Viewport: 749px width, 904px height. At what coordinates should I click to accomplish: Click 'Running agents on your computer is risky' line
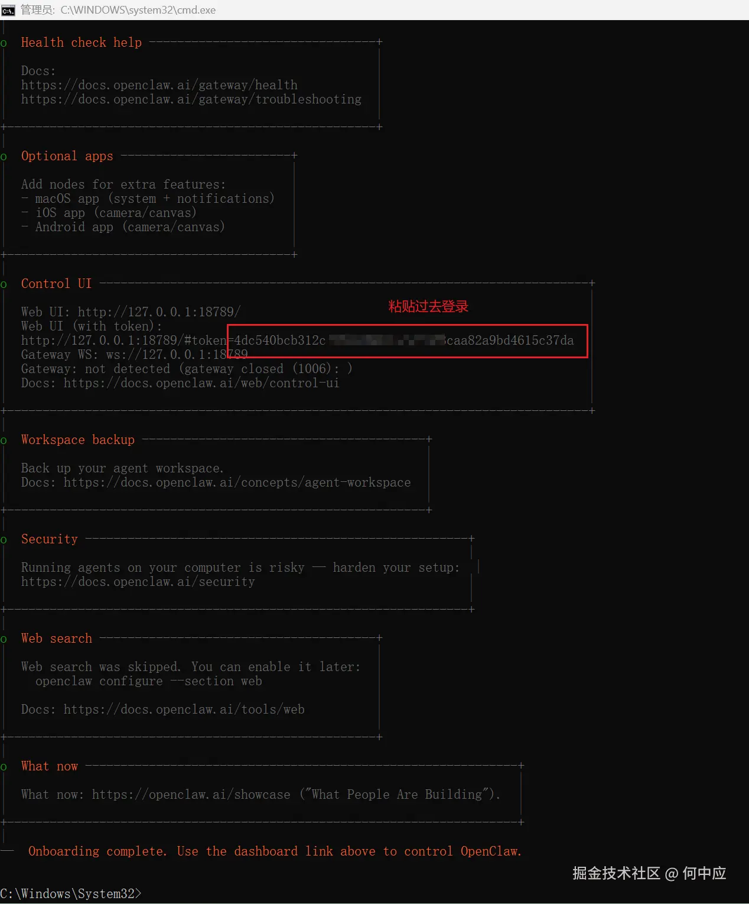pos(240,568)
